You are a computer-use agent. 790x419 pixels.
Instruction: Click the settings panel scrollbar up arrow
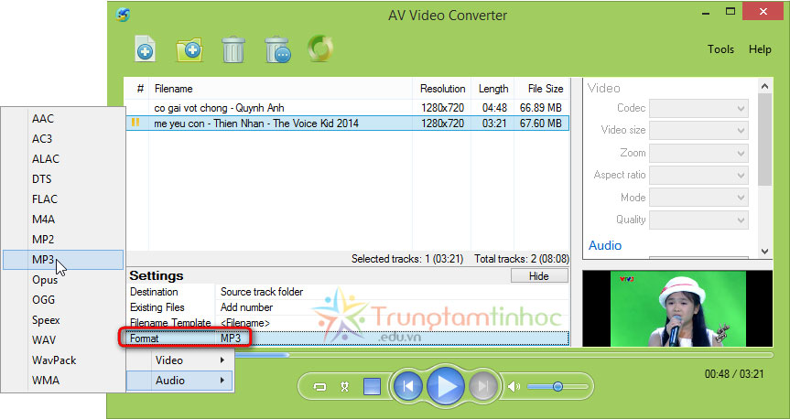[x=764, y=86]
